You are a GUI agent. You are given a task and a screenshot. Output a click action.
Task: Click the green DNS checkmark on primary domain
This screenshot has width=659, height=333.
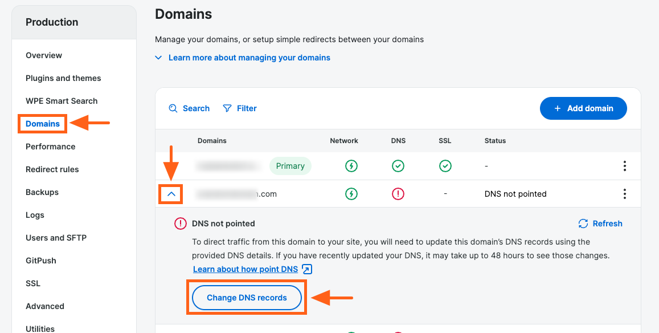pyautogui.click(x=398, y=166)
